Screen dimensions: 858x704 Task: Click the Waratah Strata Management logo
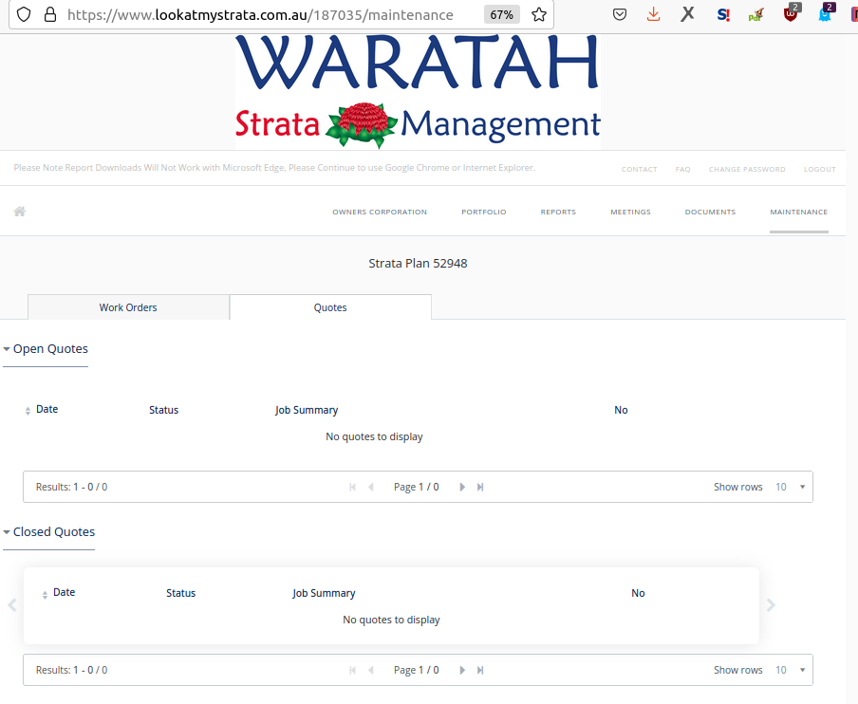click(418, 91)
